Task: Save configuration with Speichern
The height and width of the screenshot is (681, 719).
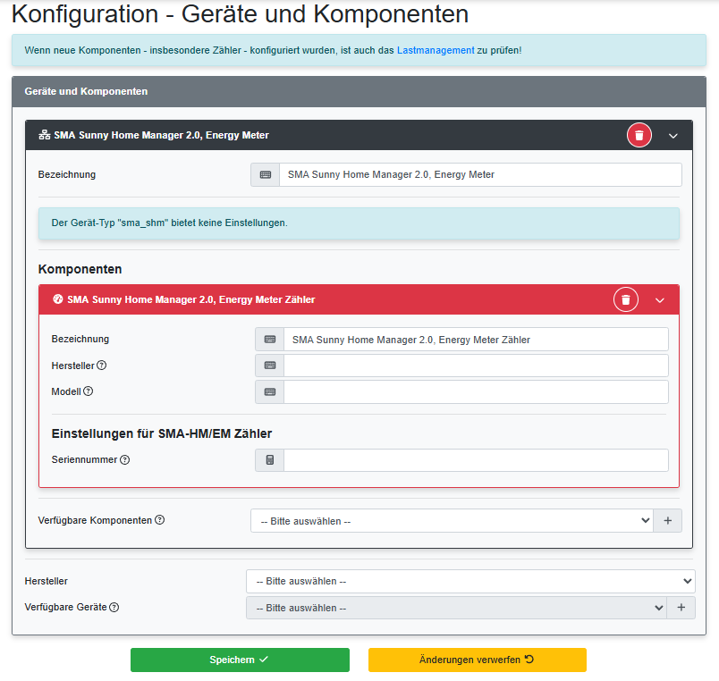Action: (240, 660)
